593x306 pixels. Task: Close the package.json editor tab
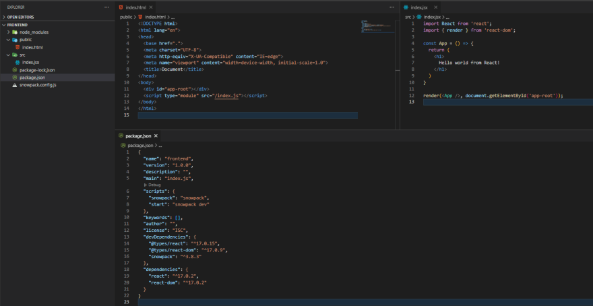156,135
